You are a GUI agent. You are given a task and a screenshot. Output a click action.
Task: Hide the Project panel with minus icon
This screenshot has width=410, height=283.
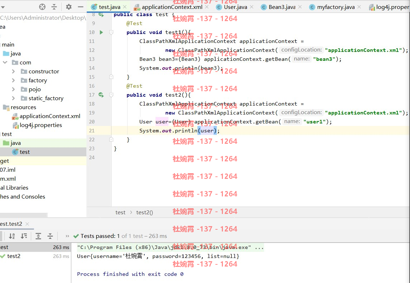[x=81, y=7]
